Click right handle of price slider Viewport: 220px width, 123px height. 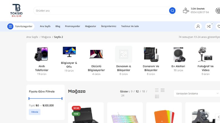62,98
